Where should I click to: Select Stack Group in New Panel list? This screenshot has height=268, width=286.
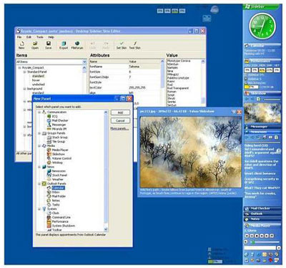tap(57, 138)
